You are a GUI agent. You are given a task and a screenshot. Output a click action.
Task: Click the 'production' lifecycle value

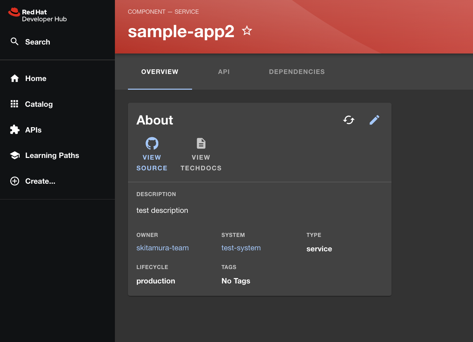pos(156,281)
